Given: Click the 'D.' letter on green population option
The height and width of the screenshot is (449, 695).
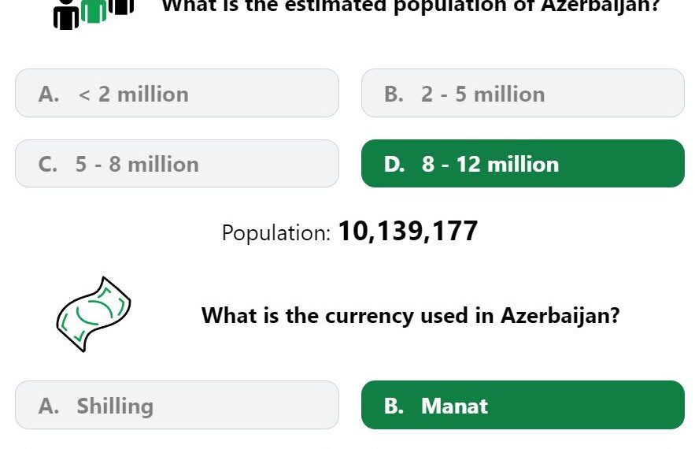Looking at the screenshot, I should tap(394, 164).
